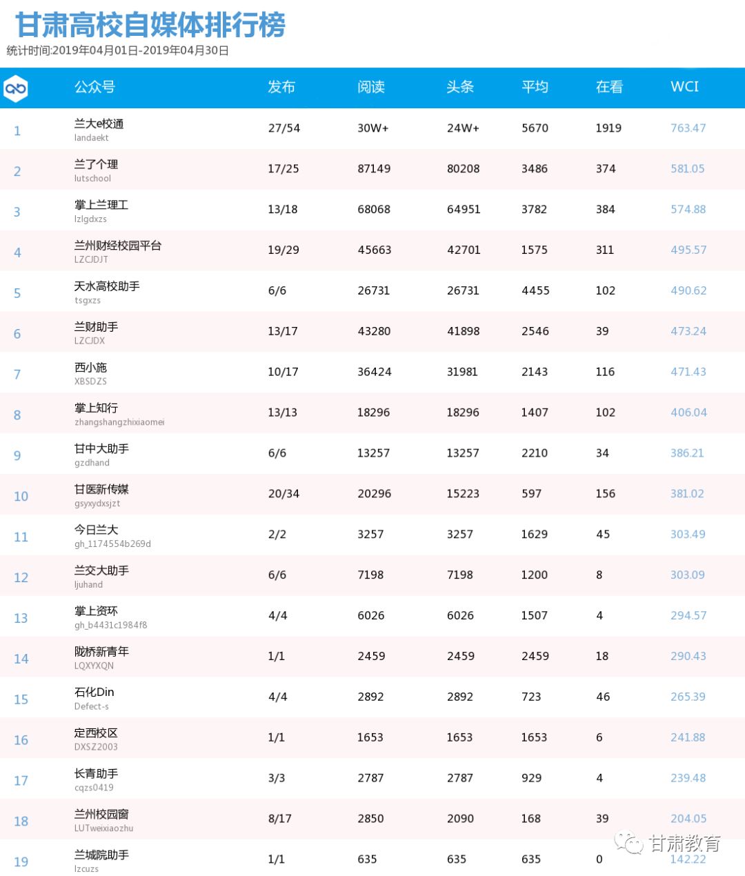Viewport: 745px width, 876px height.
Task: Click WCI value 381.02
Action: pos(687,495)
